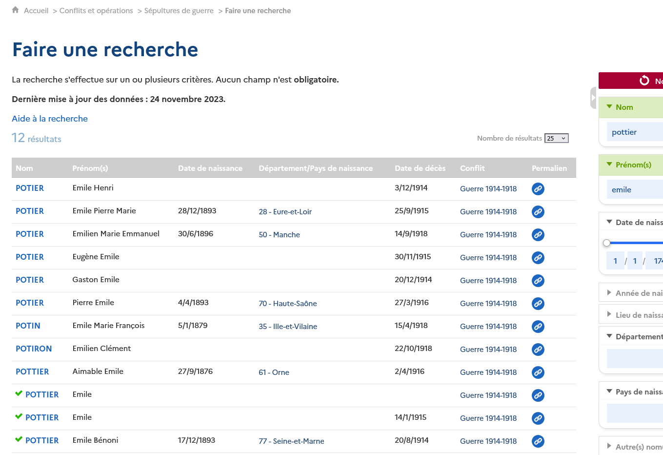663x455 pixels.
Task: Click the home icon in breadcrumb
Action: 16,10
